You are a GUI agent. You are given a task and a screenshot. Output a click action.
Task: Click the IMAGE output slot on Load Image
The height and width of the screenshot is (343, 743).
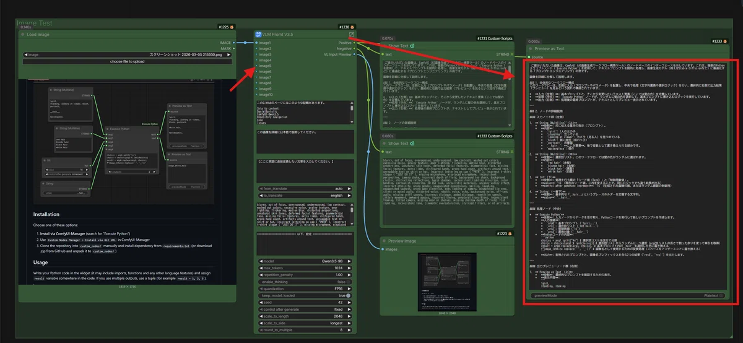[235, 43]
